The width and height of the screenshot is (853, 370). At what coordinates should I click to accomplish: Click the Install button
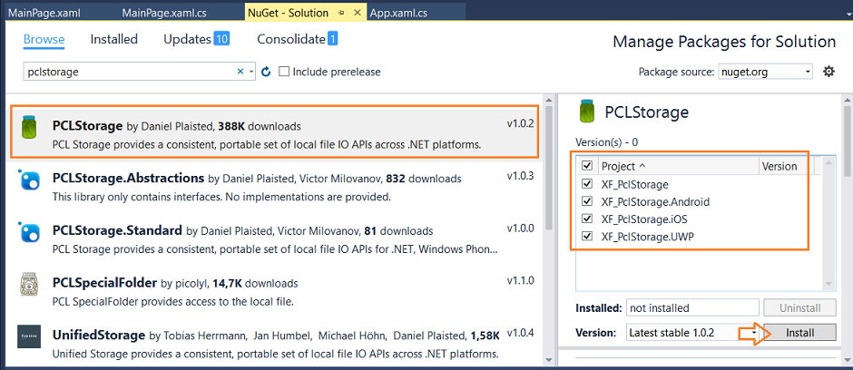[x=799, y=333]
